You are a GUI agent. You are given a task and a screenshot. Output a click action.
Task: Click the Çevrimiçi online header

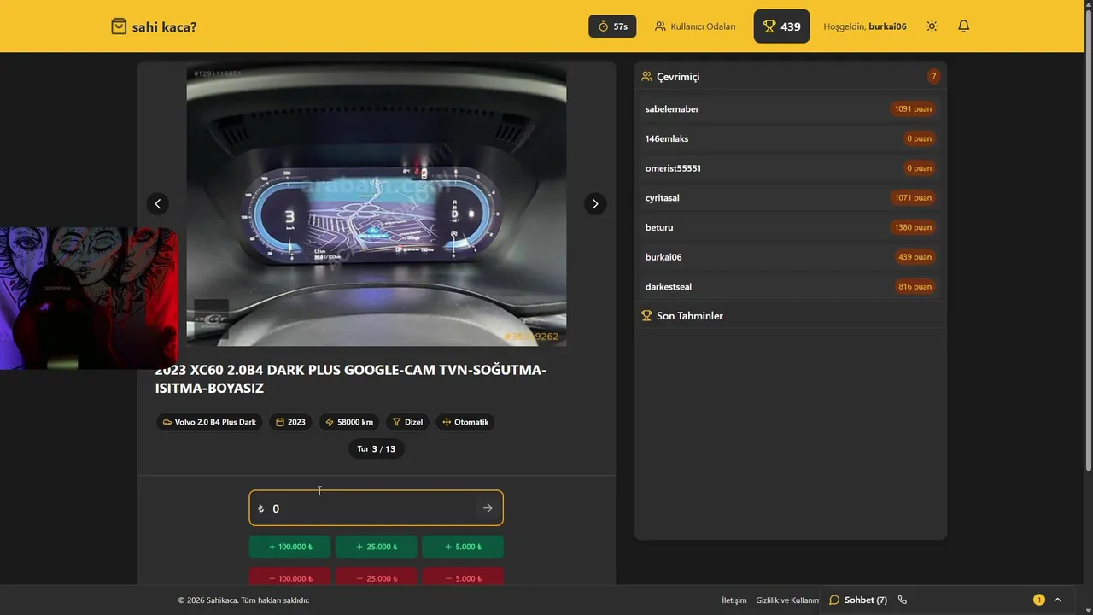[x=670, y=77]
